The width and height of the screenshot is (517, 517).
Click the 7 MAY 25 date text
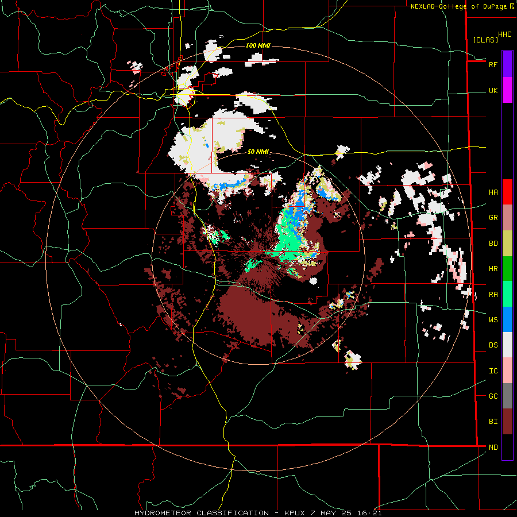click(x=331, y=513)
